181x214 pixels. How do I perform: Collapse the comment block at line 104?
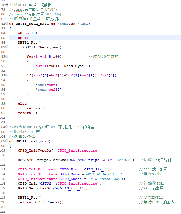[7, 127]
